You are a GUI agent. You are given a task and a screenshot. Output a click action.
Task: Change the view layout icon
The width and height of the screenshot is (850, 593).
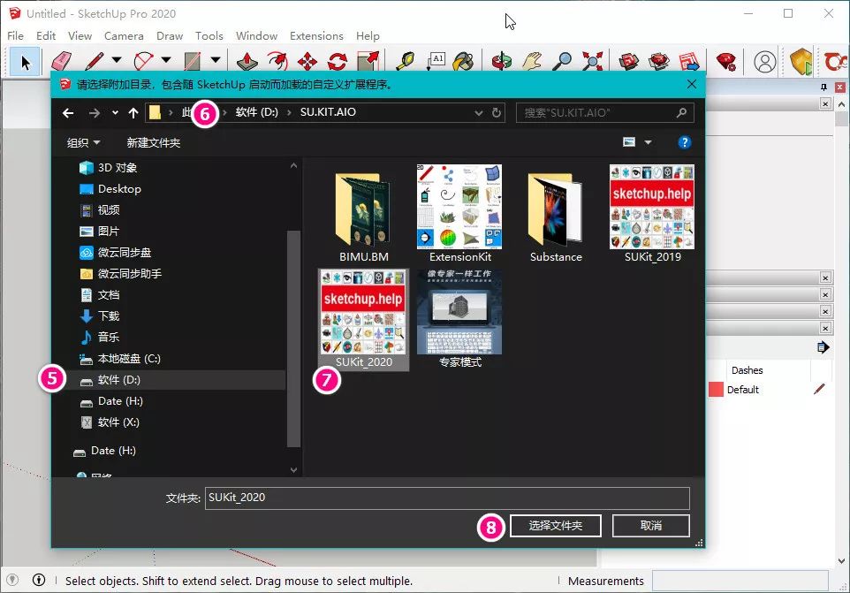(x=629, y=142)
